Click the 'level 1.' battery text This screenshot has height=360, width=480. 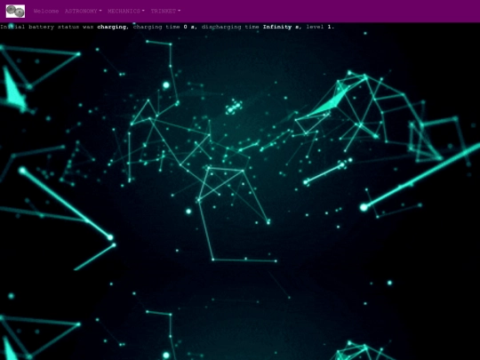click(x=320, y=27)
